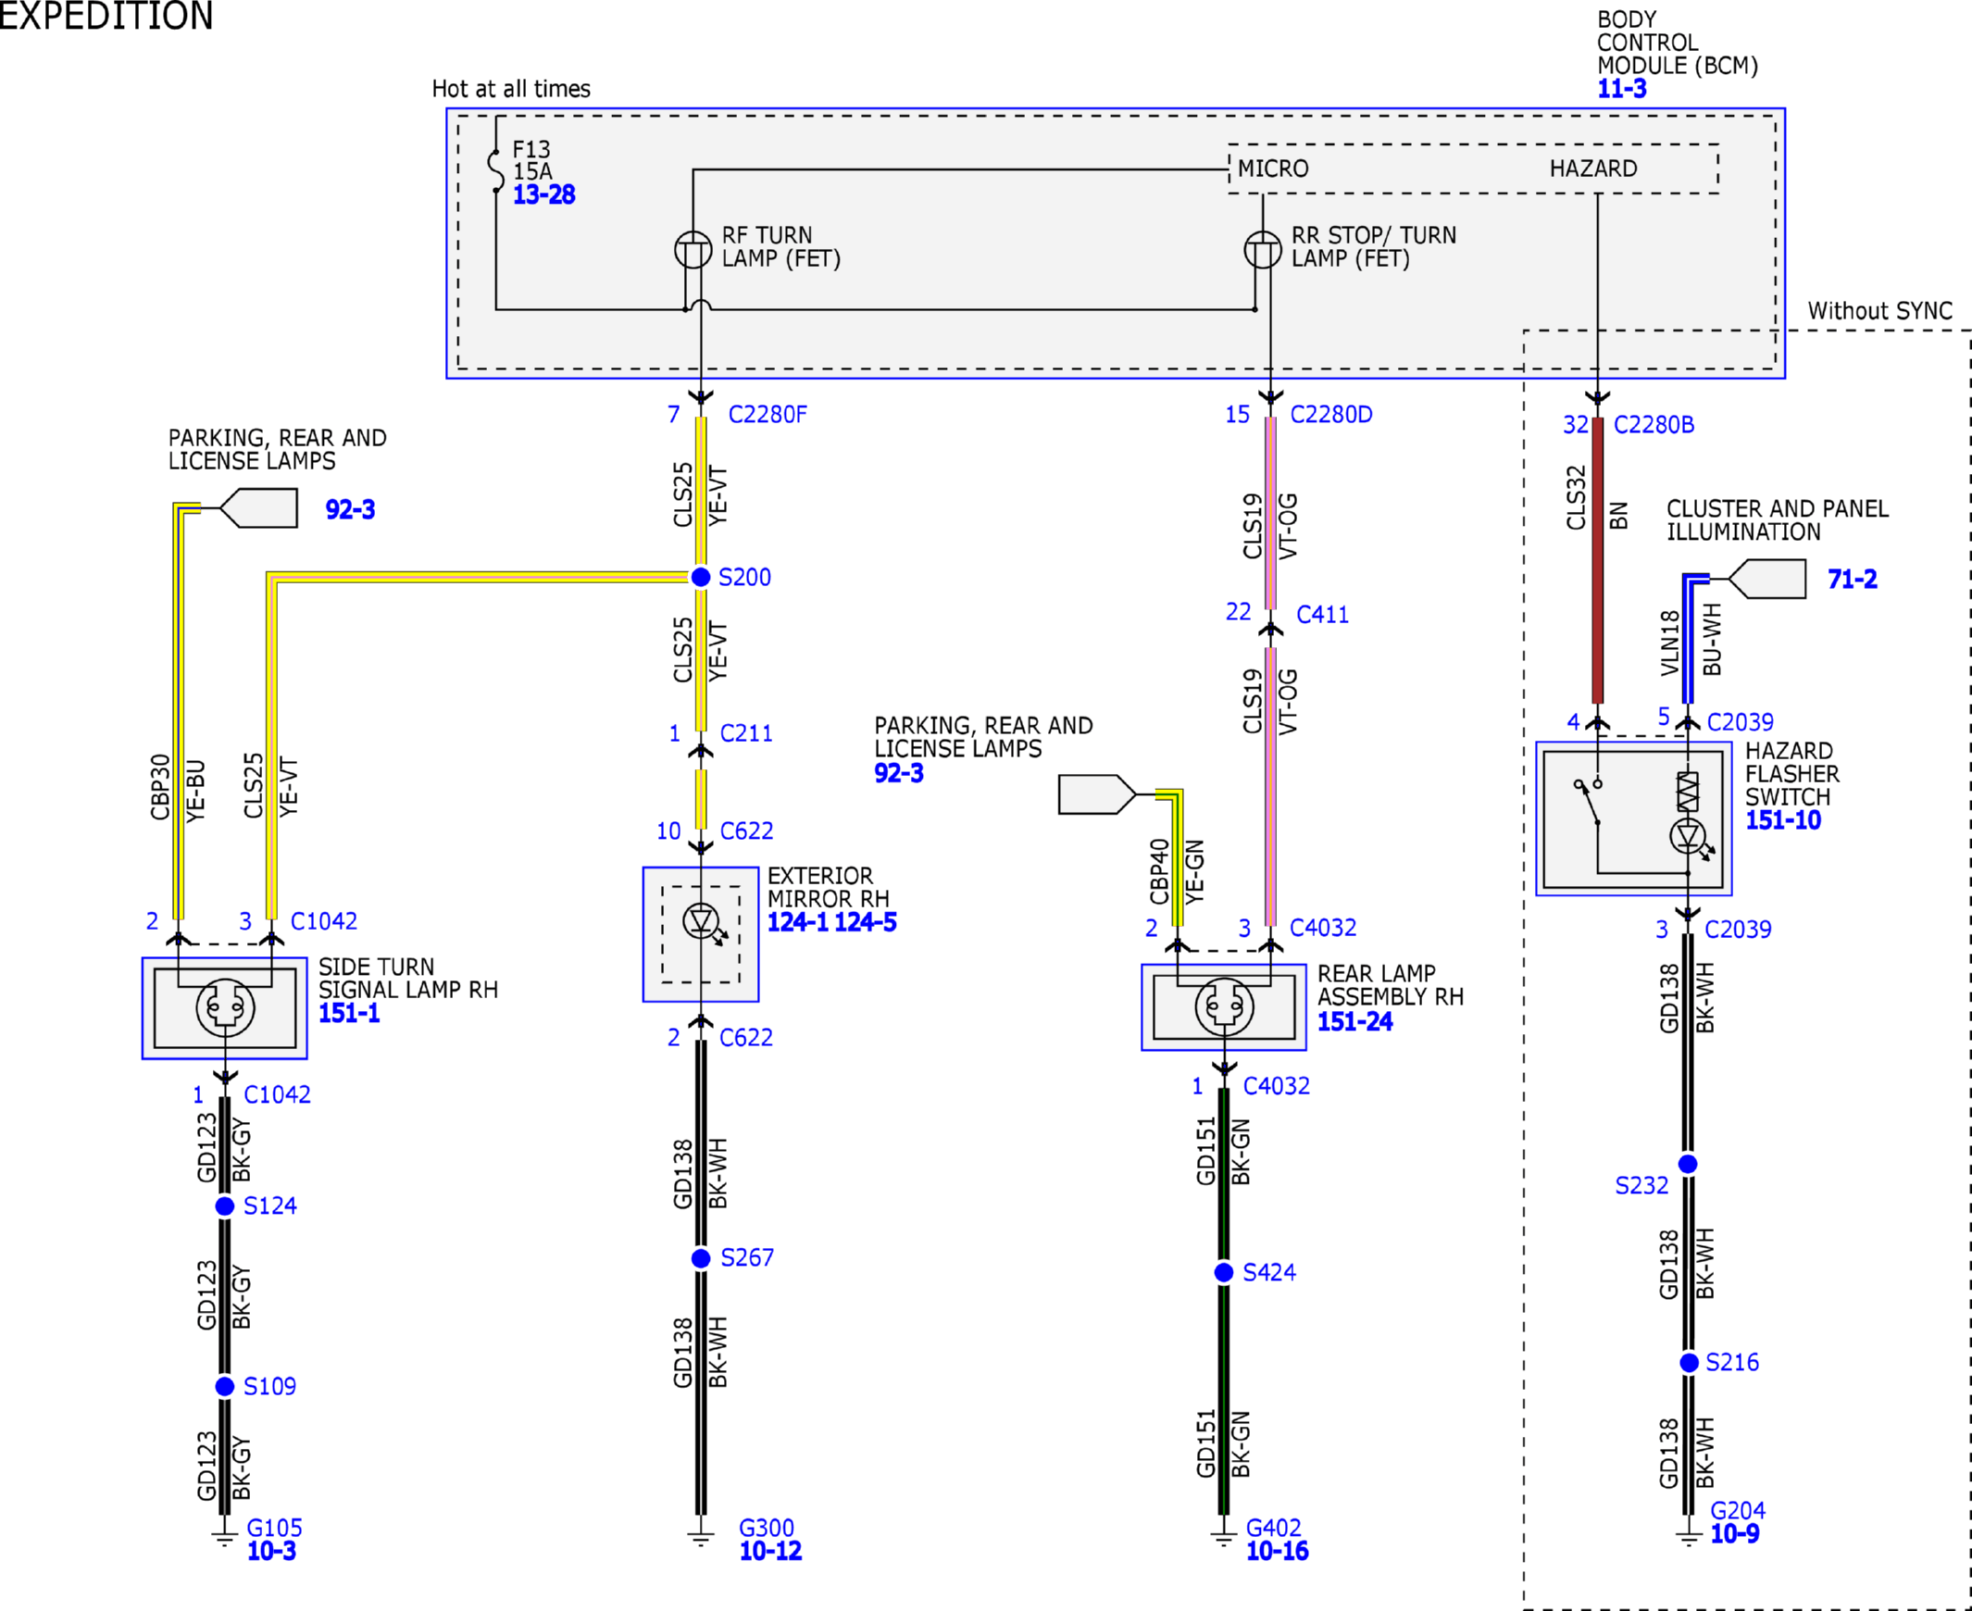The width and height of the screenshot is (1972, 1611).
Task: Click 'CLUSTER AND PANEL ILLUMINATION' label
Action: point(1778,520)
